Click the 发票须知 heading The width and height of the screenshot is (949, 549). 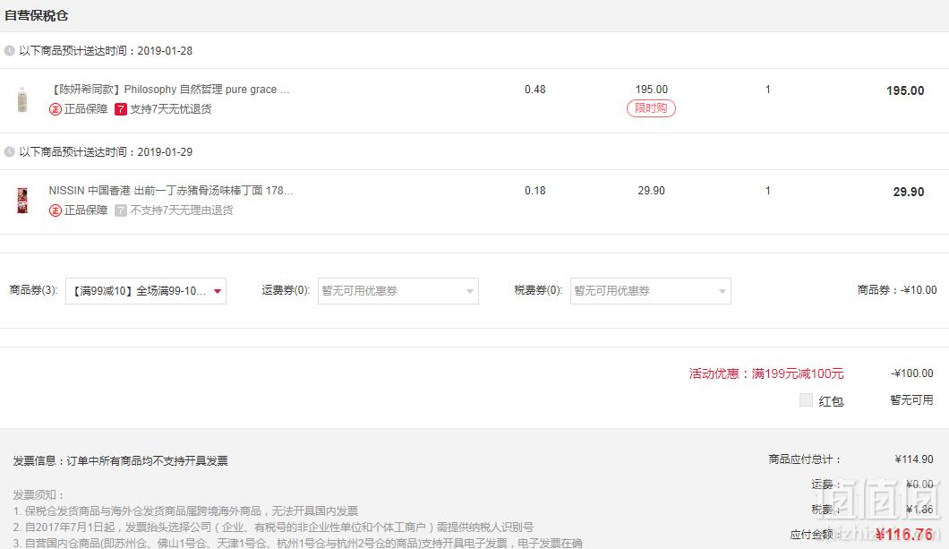tap(38, 495)
